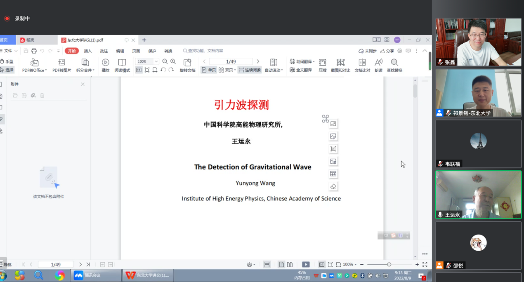Image resolution: width=524 pixels, height=282 pixels.
Task: Click the PDF转Office convert icon
Action: (34, 63)
